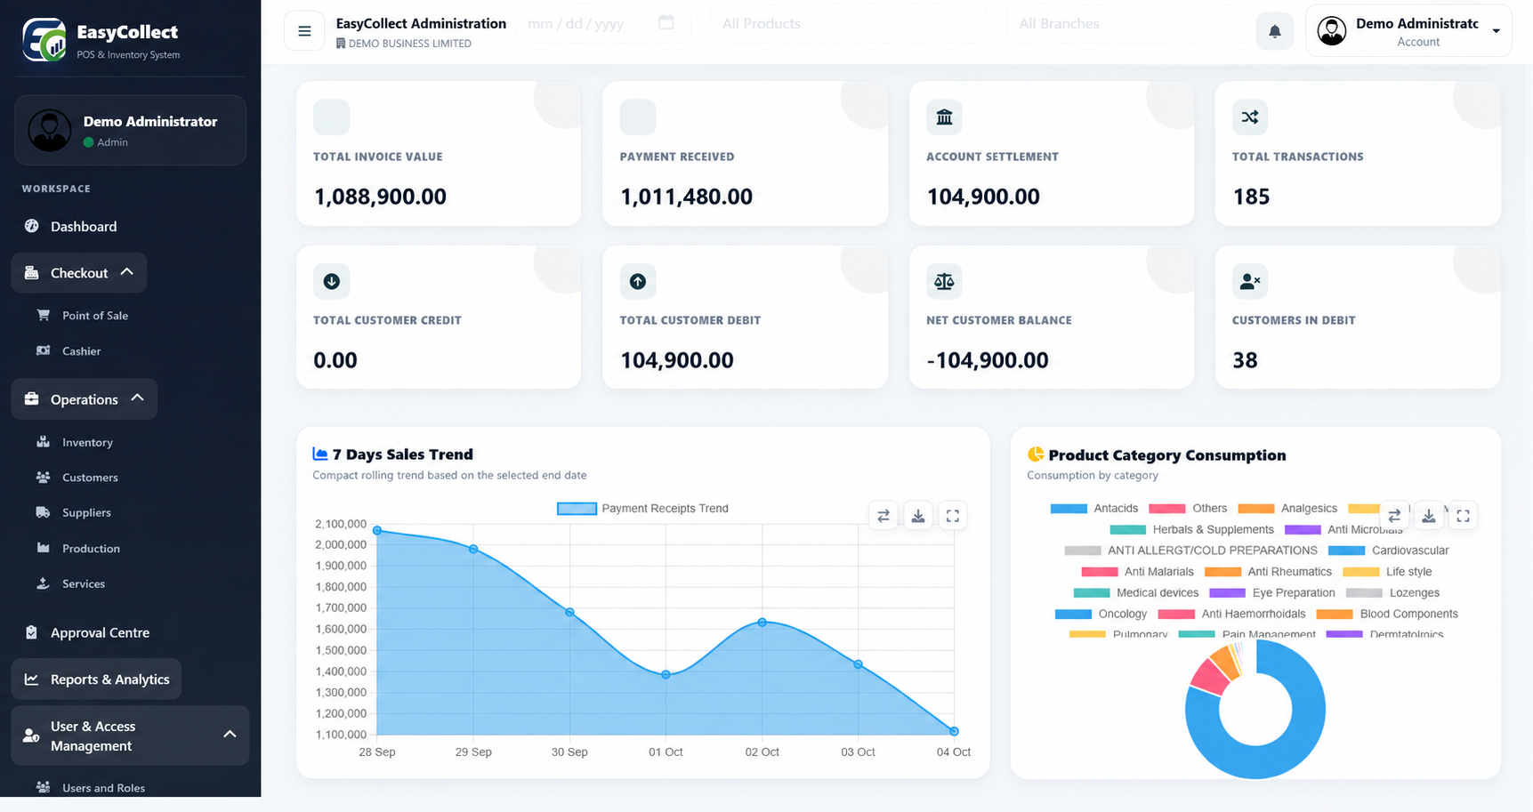Click the blue Antacids legend color swatch
The height and width of the screenshot is (812, 1533).
pyautogui.click(x=1069, y=509)
